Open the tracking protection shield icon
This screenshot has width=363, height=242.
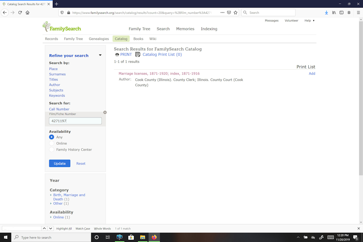(x=62, y=12)
